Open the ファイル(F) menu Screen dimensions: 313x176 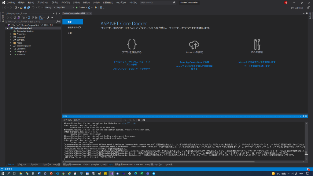pyautogui.click(x=11, y=2)
